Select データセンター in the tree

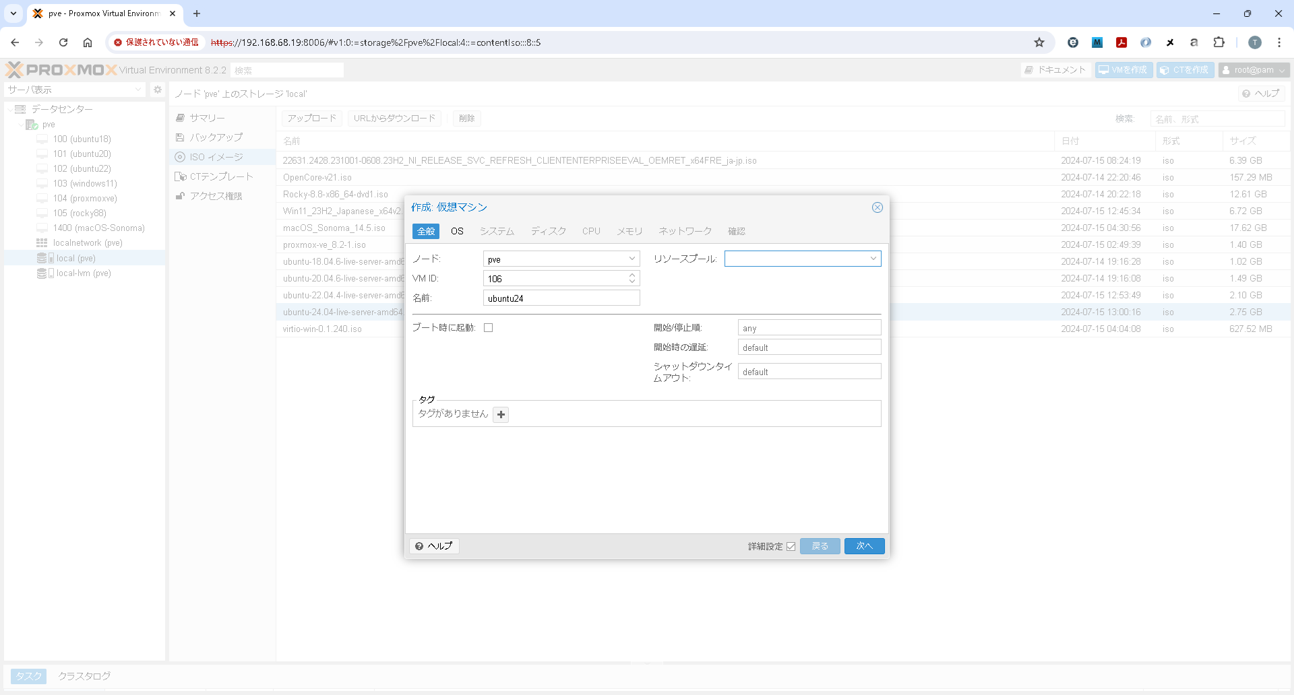(62, 109)
